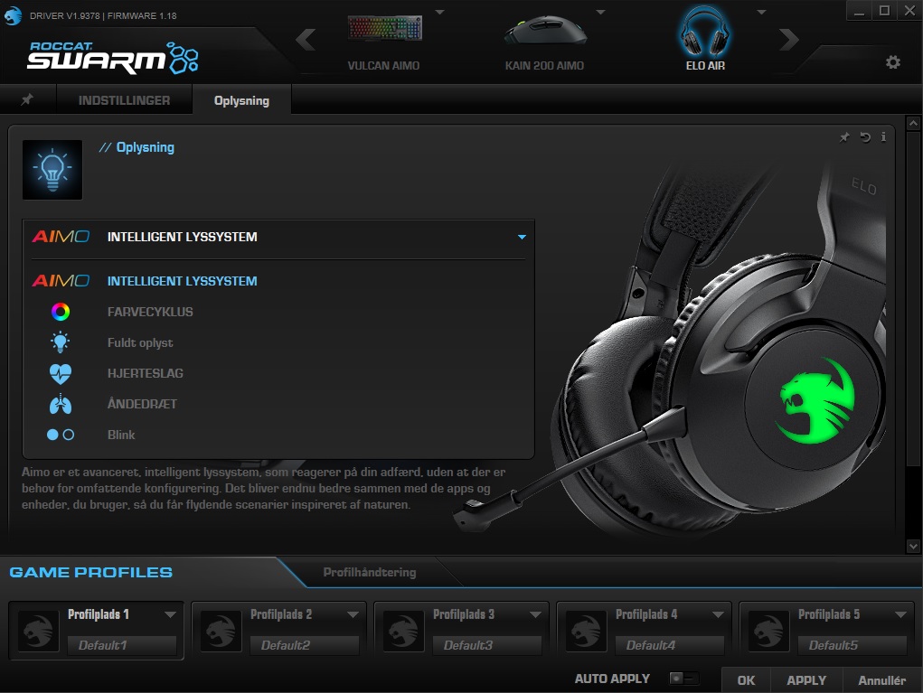Screen dimensions: 923x693
Task: Click the scrollbar up arrow
Action: pyautogui.click(x=913, y=123)
